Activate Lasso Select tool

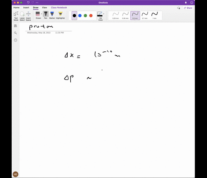pos(22,16)
